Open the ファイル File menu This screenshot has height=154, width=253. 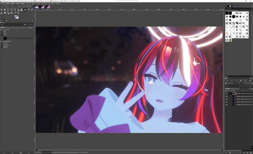[3, 3]
